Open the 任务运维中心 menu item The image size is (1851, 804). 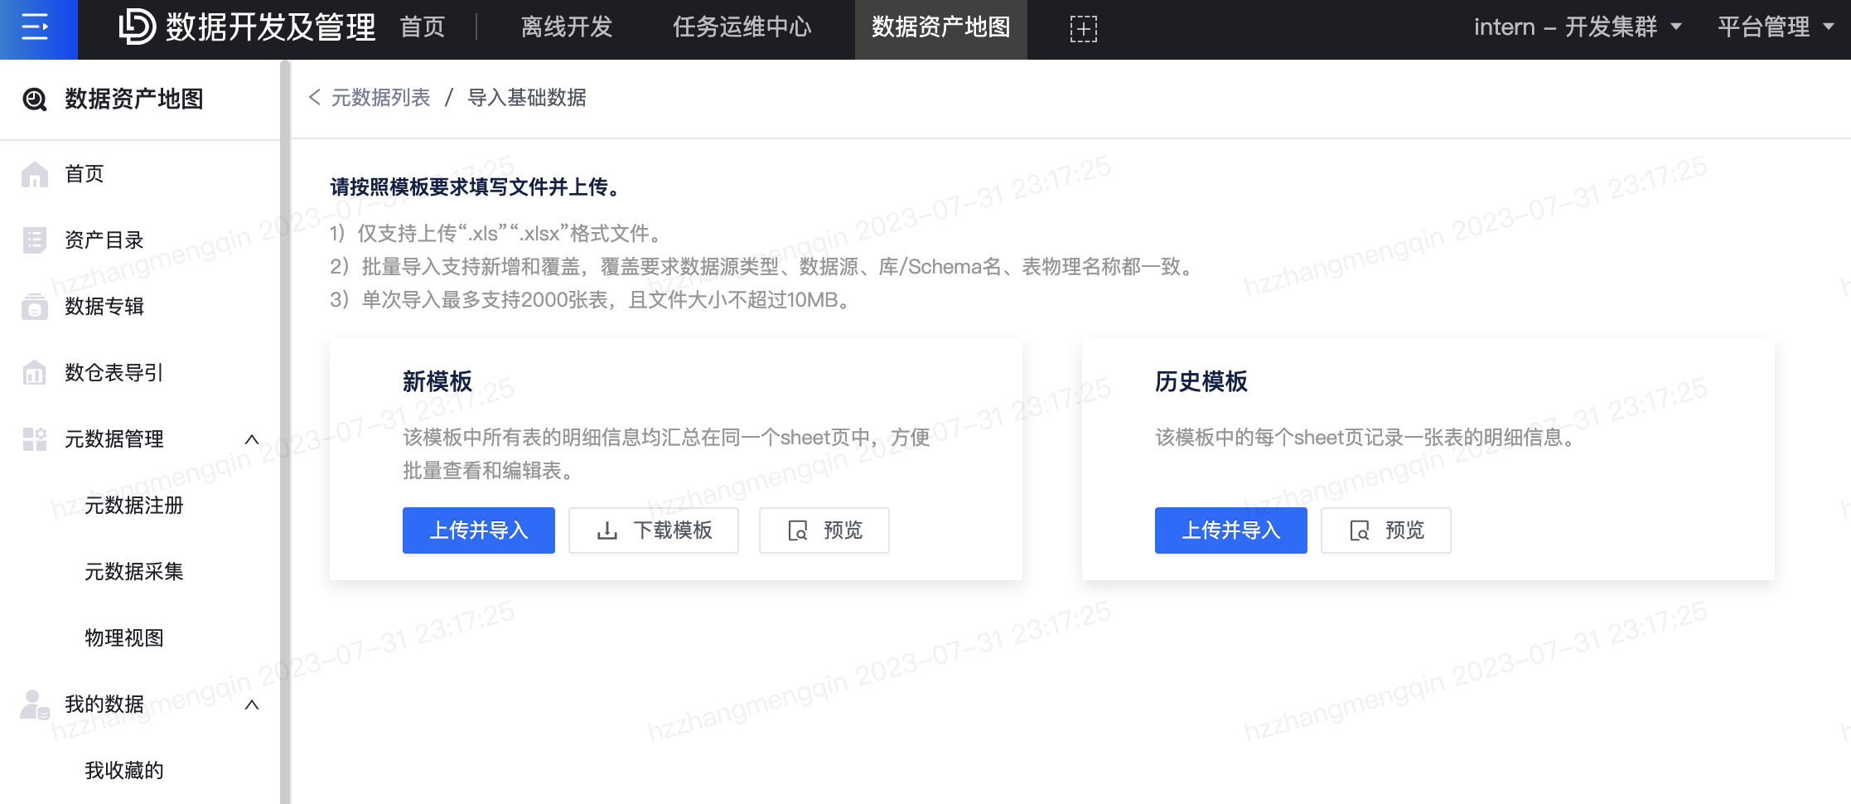[x=742, y=27]
